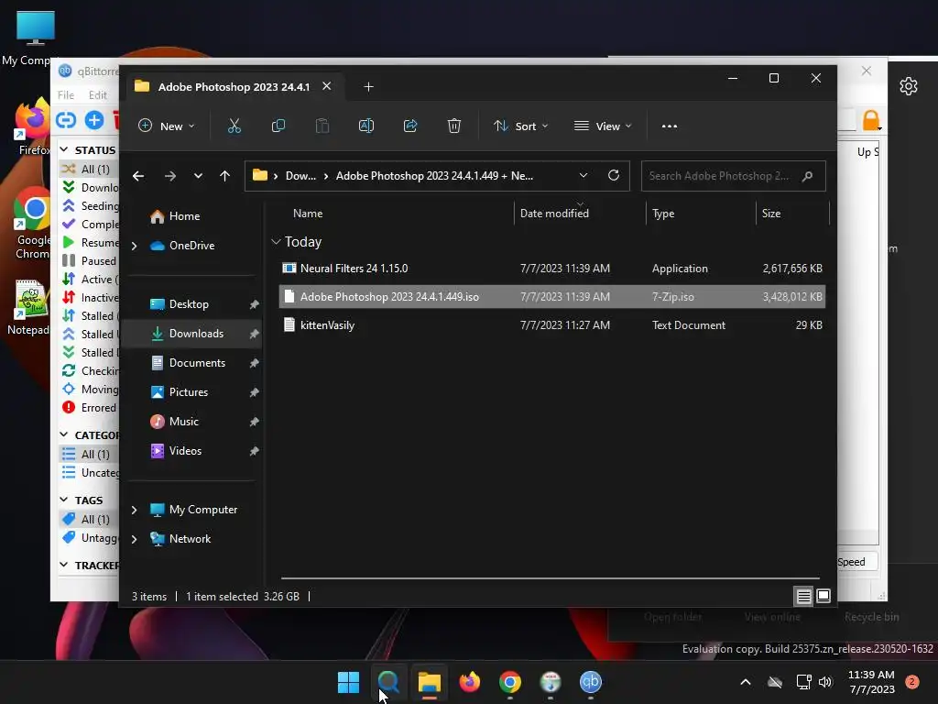
Task: Open the settings gear icon at top right
Action: tap(908, 86)
